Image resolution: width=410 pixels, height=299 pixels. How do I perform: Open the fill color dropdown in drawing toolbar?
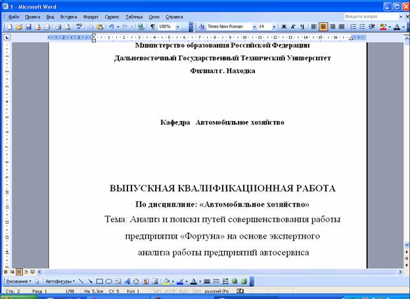(x=173, y=281)
